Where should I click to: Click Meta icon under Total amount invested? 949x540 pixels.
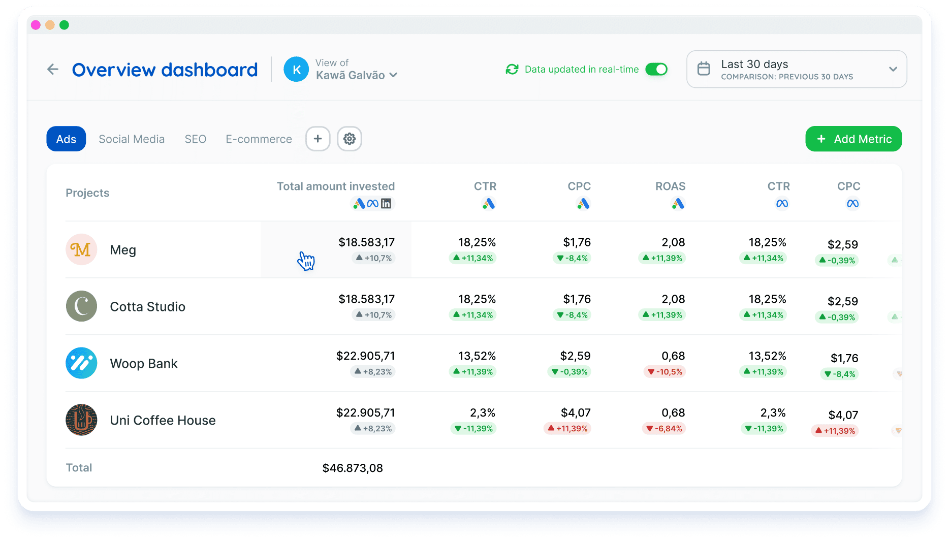[373, 204]
